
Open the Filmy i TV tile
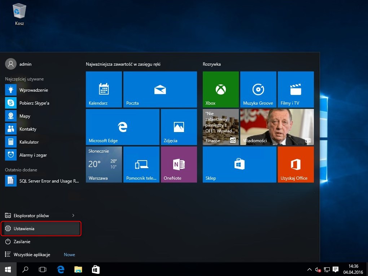(x=295, y=89)
